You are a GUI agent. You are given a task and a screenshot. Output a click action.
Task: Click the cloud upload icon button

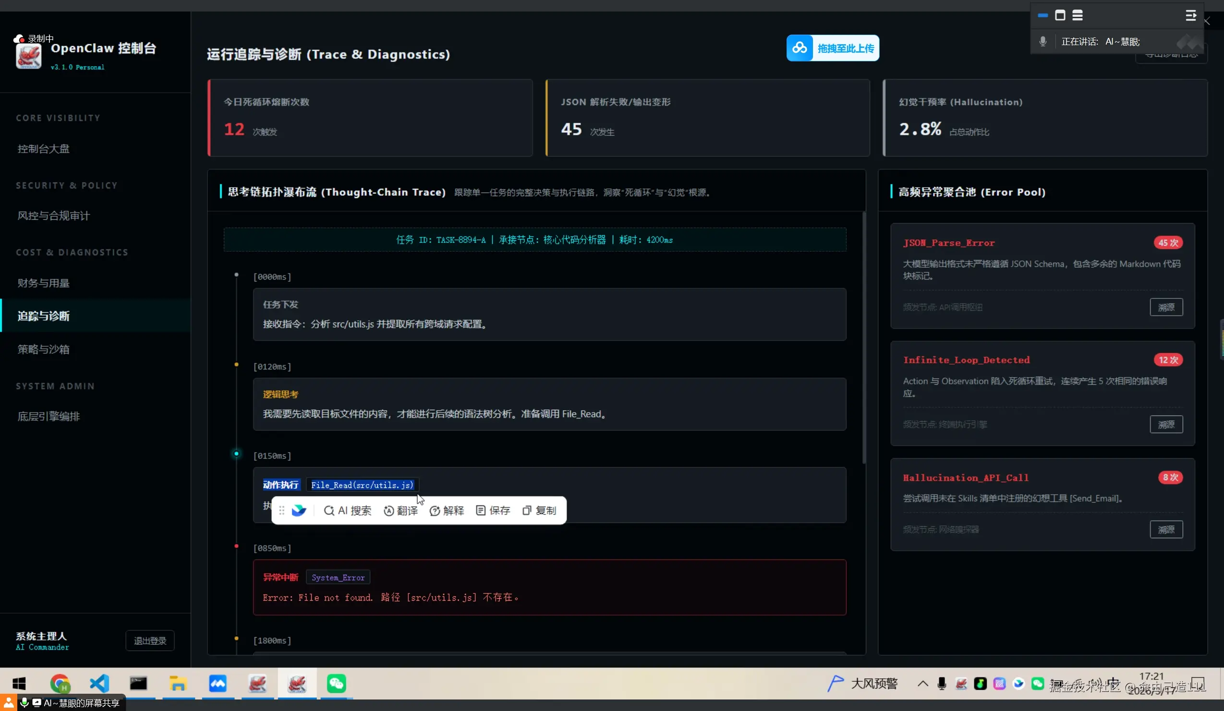[800, 48]
